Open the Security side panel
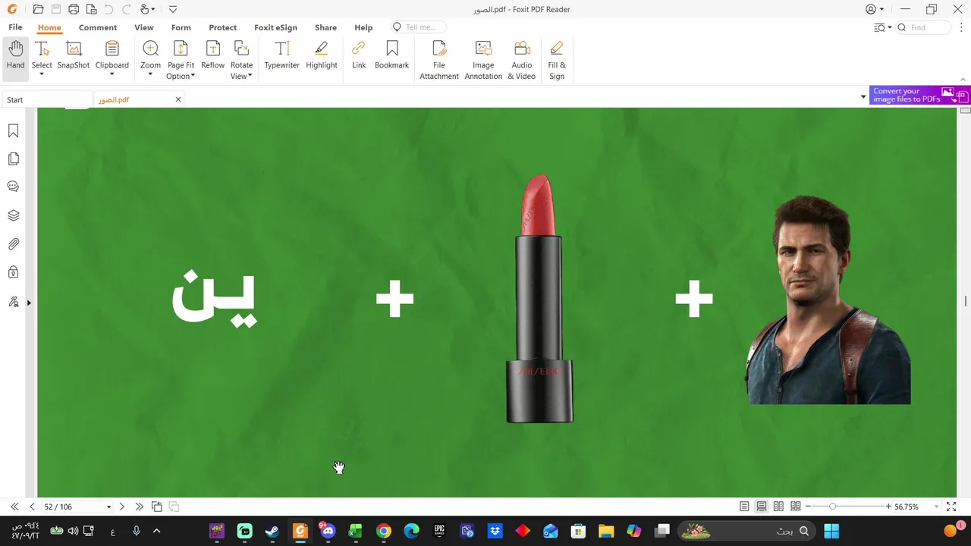971x546 pixels. (13, 272)
